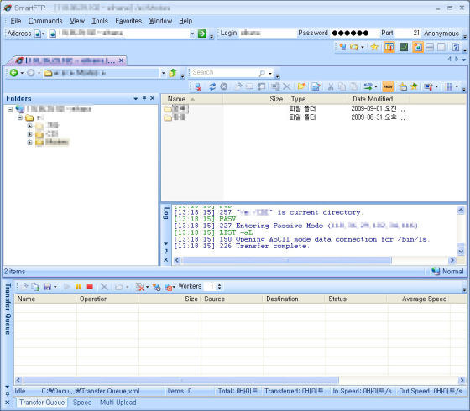This screenshot has height=411, width=470.
Task: Open the File menu
Action: [x=16, y=21]
